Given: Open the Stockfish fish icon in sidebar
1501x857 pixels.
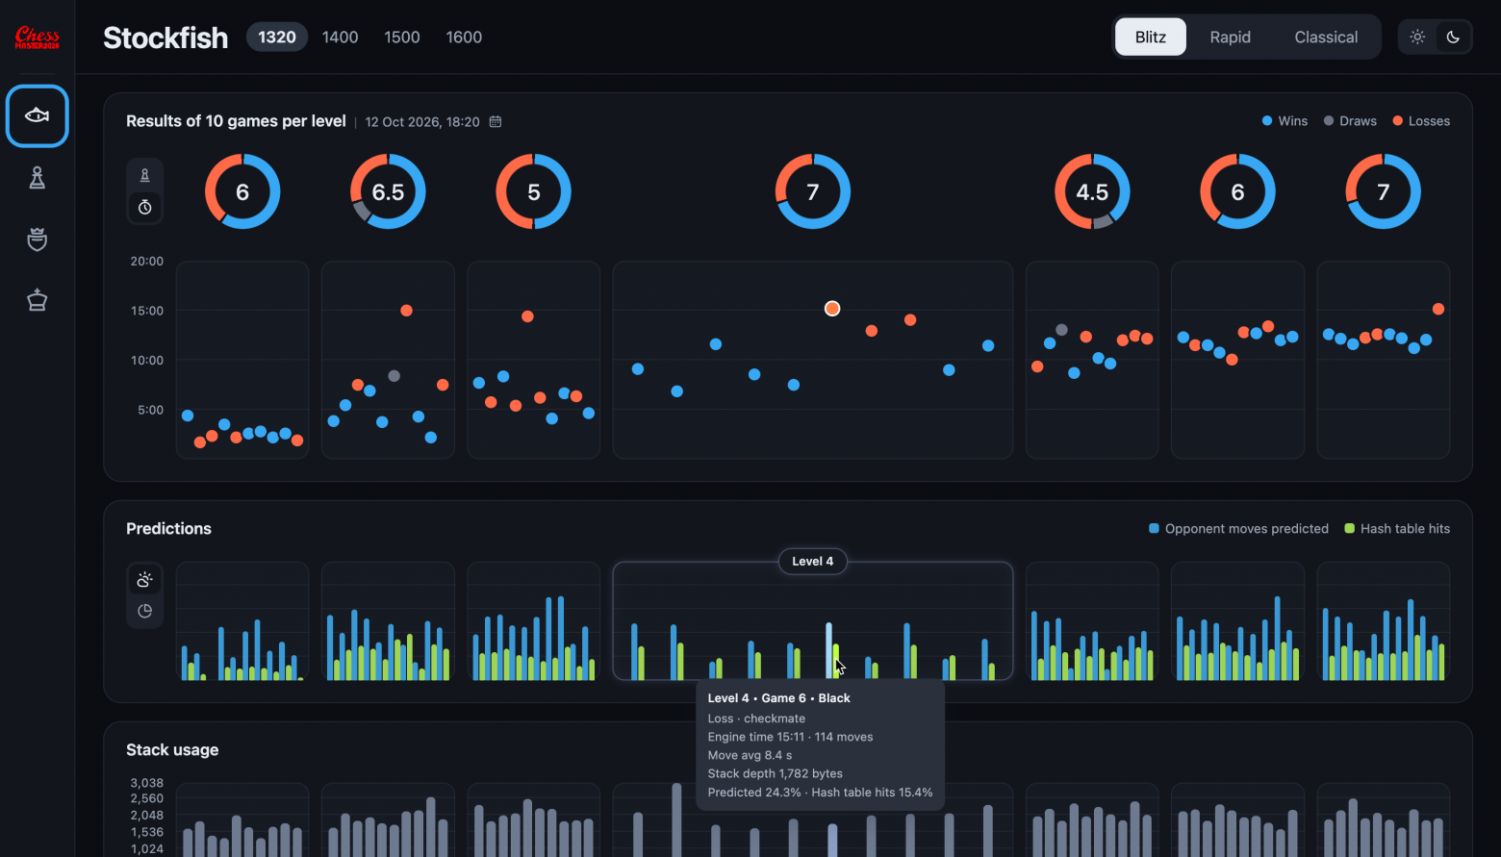Looking at the screenshot, I should (x=38, y=116).
